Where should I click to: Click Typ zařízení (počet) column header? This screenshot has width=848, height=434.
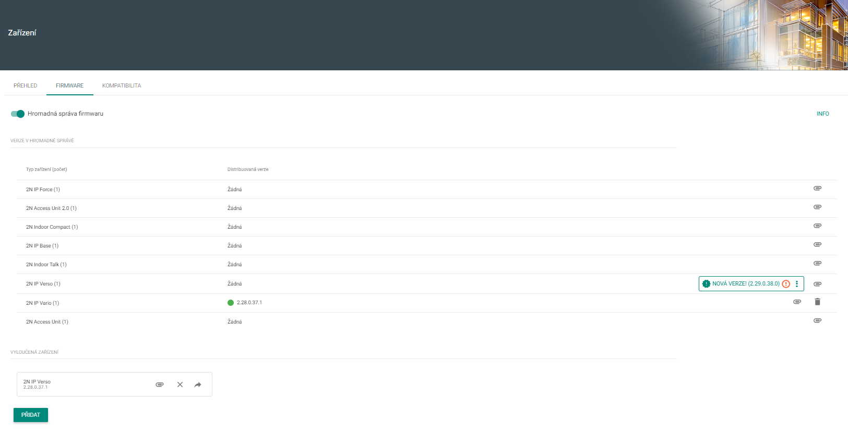[x=46, y=169]
